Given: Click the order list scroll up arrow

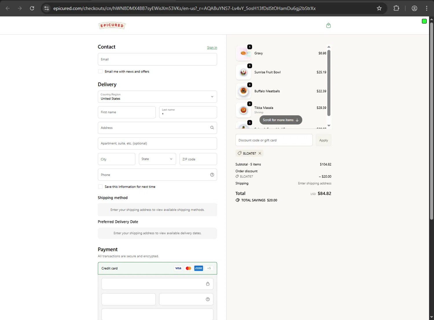Looking at the screenshot, I should [329, 47].
